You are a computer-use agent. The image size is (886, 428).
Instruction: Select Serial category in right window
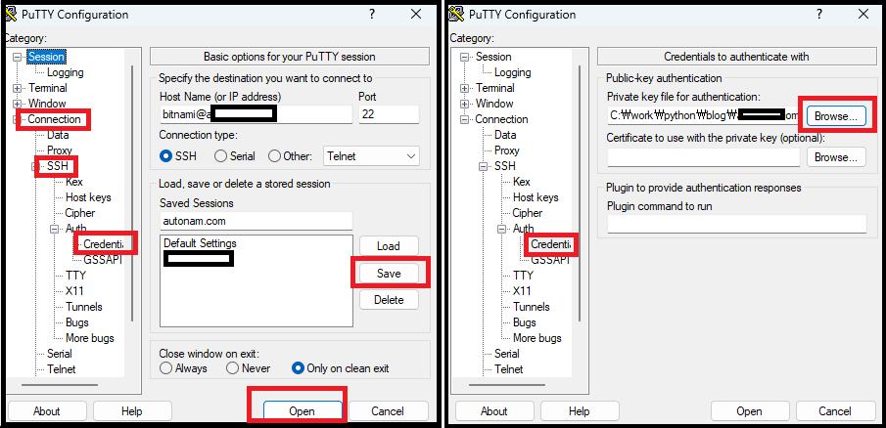point(507,354)
